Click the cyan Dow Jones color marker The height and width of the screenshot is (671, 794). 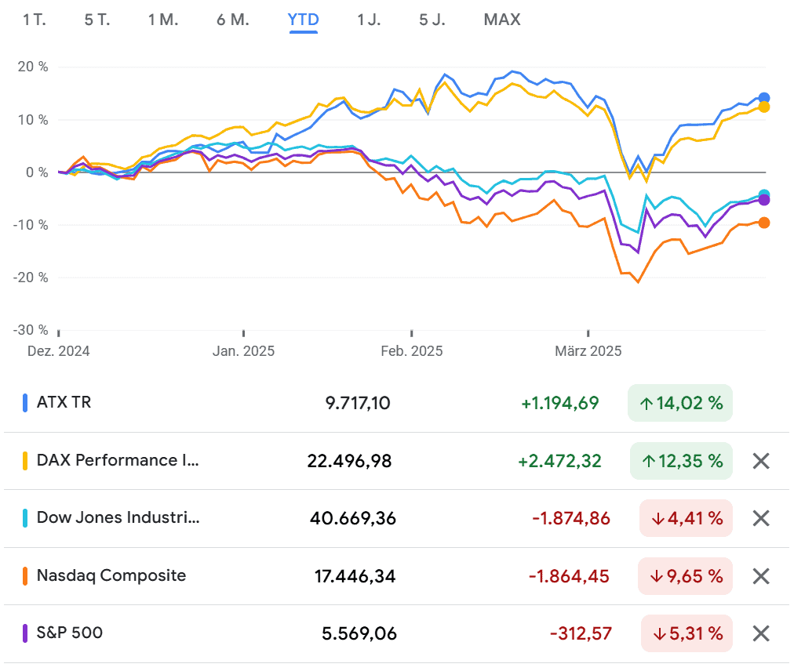[x=25, y=518]
